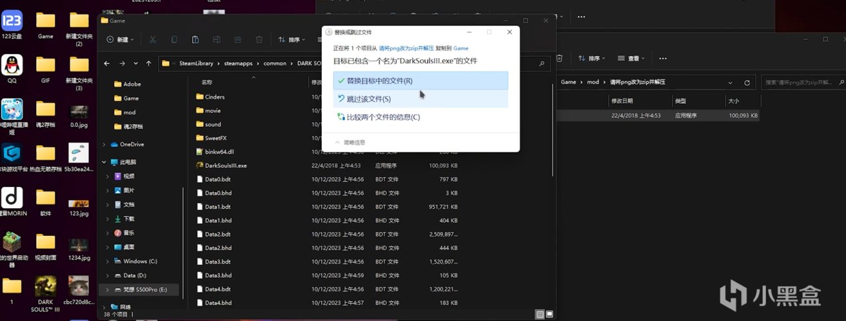Click New button in Game window toolbar

[x=120, y=40]
